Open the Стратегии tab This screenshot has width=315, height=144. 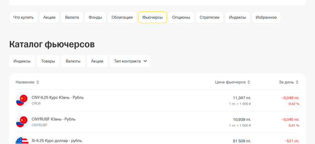point(209,17)
